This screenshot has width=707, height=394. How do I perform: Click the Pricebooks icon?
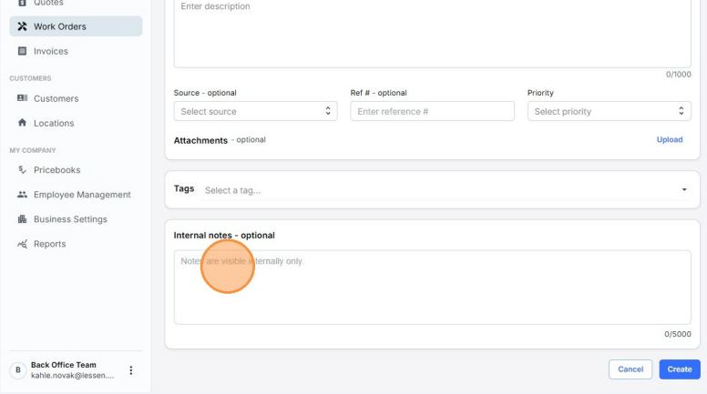[22, 170]
